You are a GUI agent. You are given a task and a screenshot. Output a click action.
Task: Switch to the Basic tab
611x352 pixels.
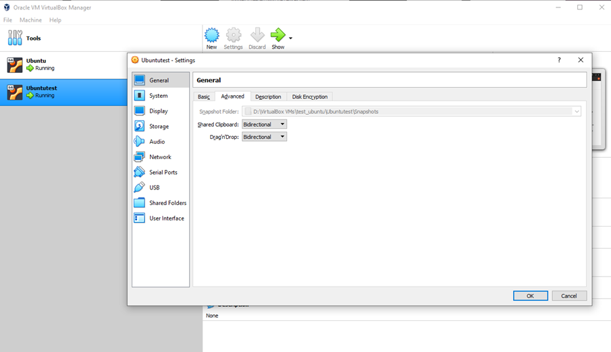[204, 96]
